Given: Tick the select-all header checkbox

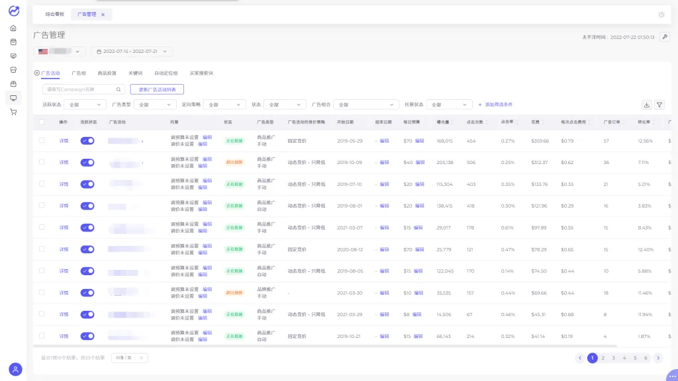Looking at the screenshot, I should (42, 122).
